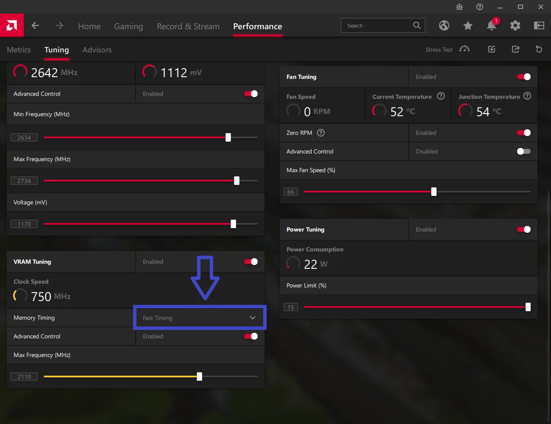Turn off Fan Tuning switch
The width and height of the screenshot is (551, 424).
[524, 77]
